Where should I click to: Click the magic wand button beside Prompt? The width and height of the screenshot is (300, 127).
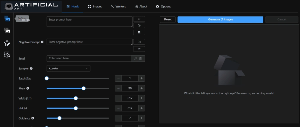pyautogui.click(x=139, y=19)
